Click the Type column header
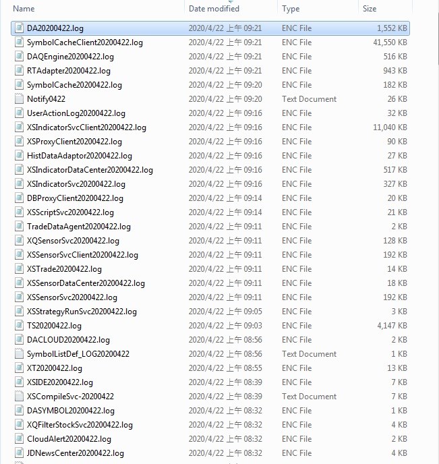The height and width of the screenshot is (464, 439). pyautogui.click(x=291, y=9)
